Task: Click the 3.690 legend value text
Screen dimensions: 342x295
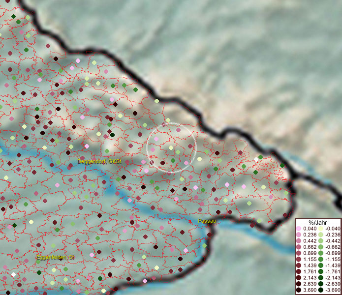Action: 310,290
